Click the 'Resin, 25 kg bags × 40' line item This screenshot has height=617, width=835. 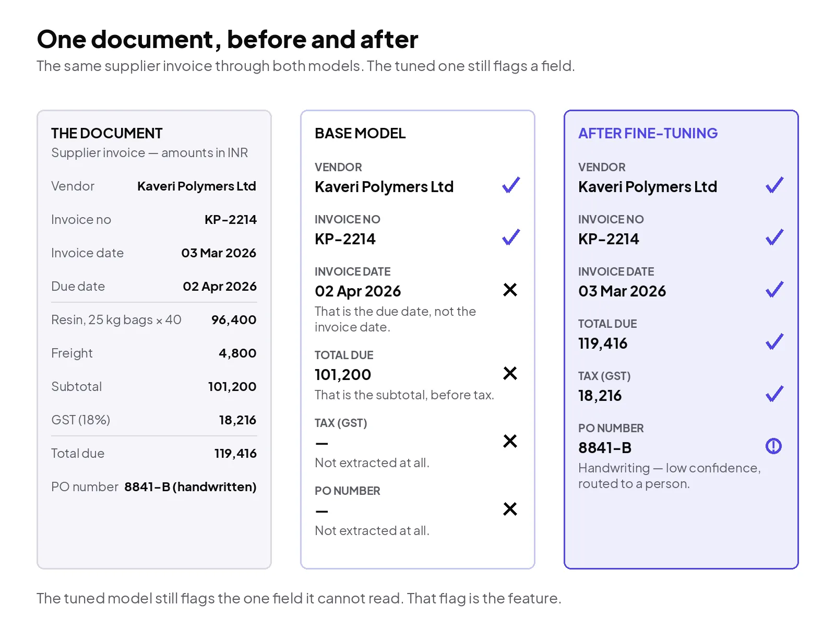(116, 320)
